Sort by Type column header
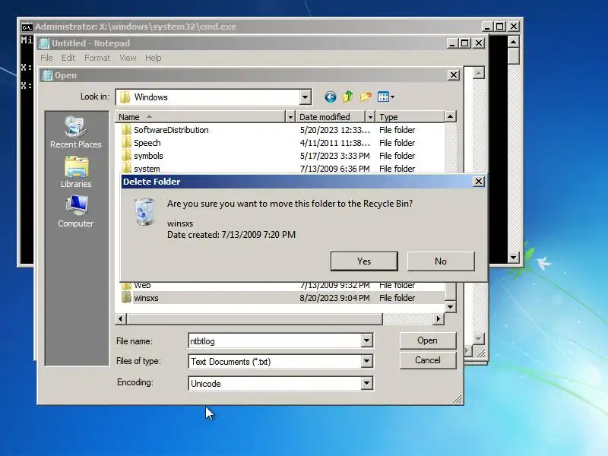 (x=410, y=117)
